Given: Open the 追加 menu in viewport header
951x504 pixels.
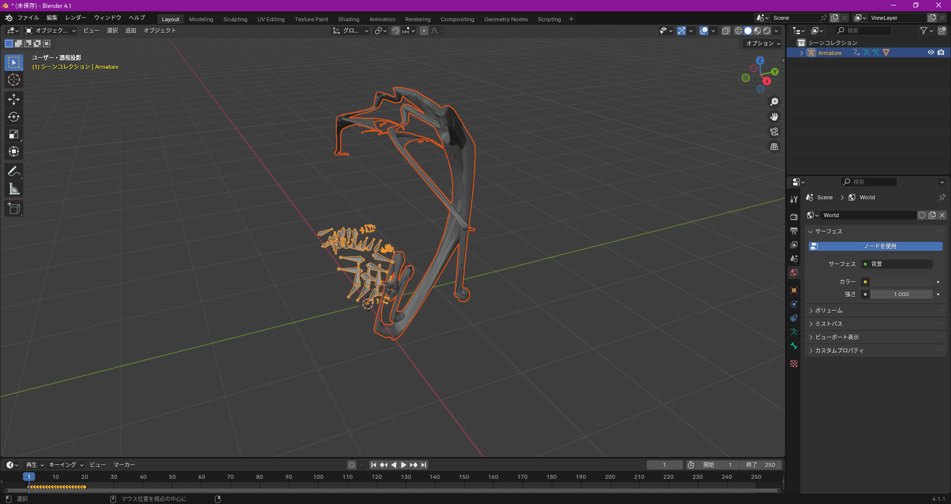Looking at the screenshot, I should coord(131,31).
